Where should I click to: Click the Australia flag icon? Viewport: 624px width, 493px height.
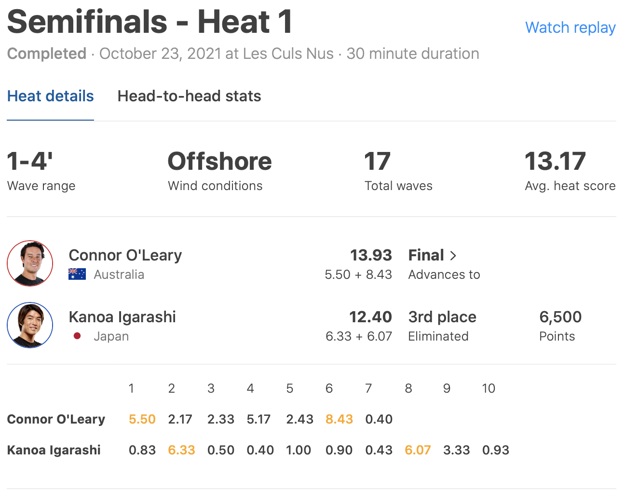(77, 274)
